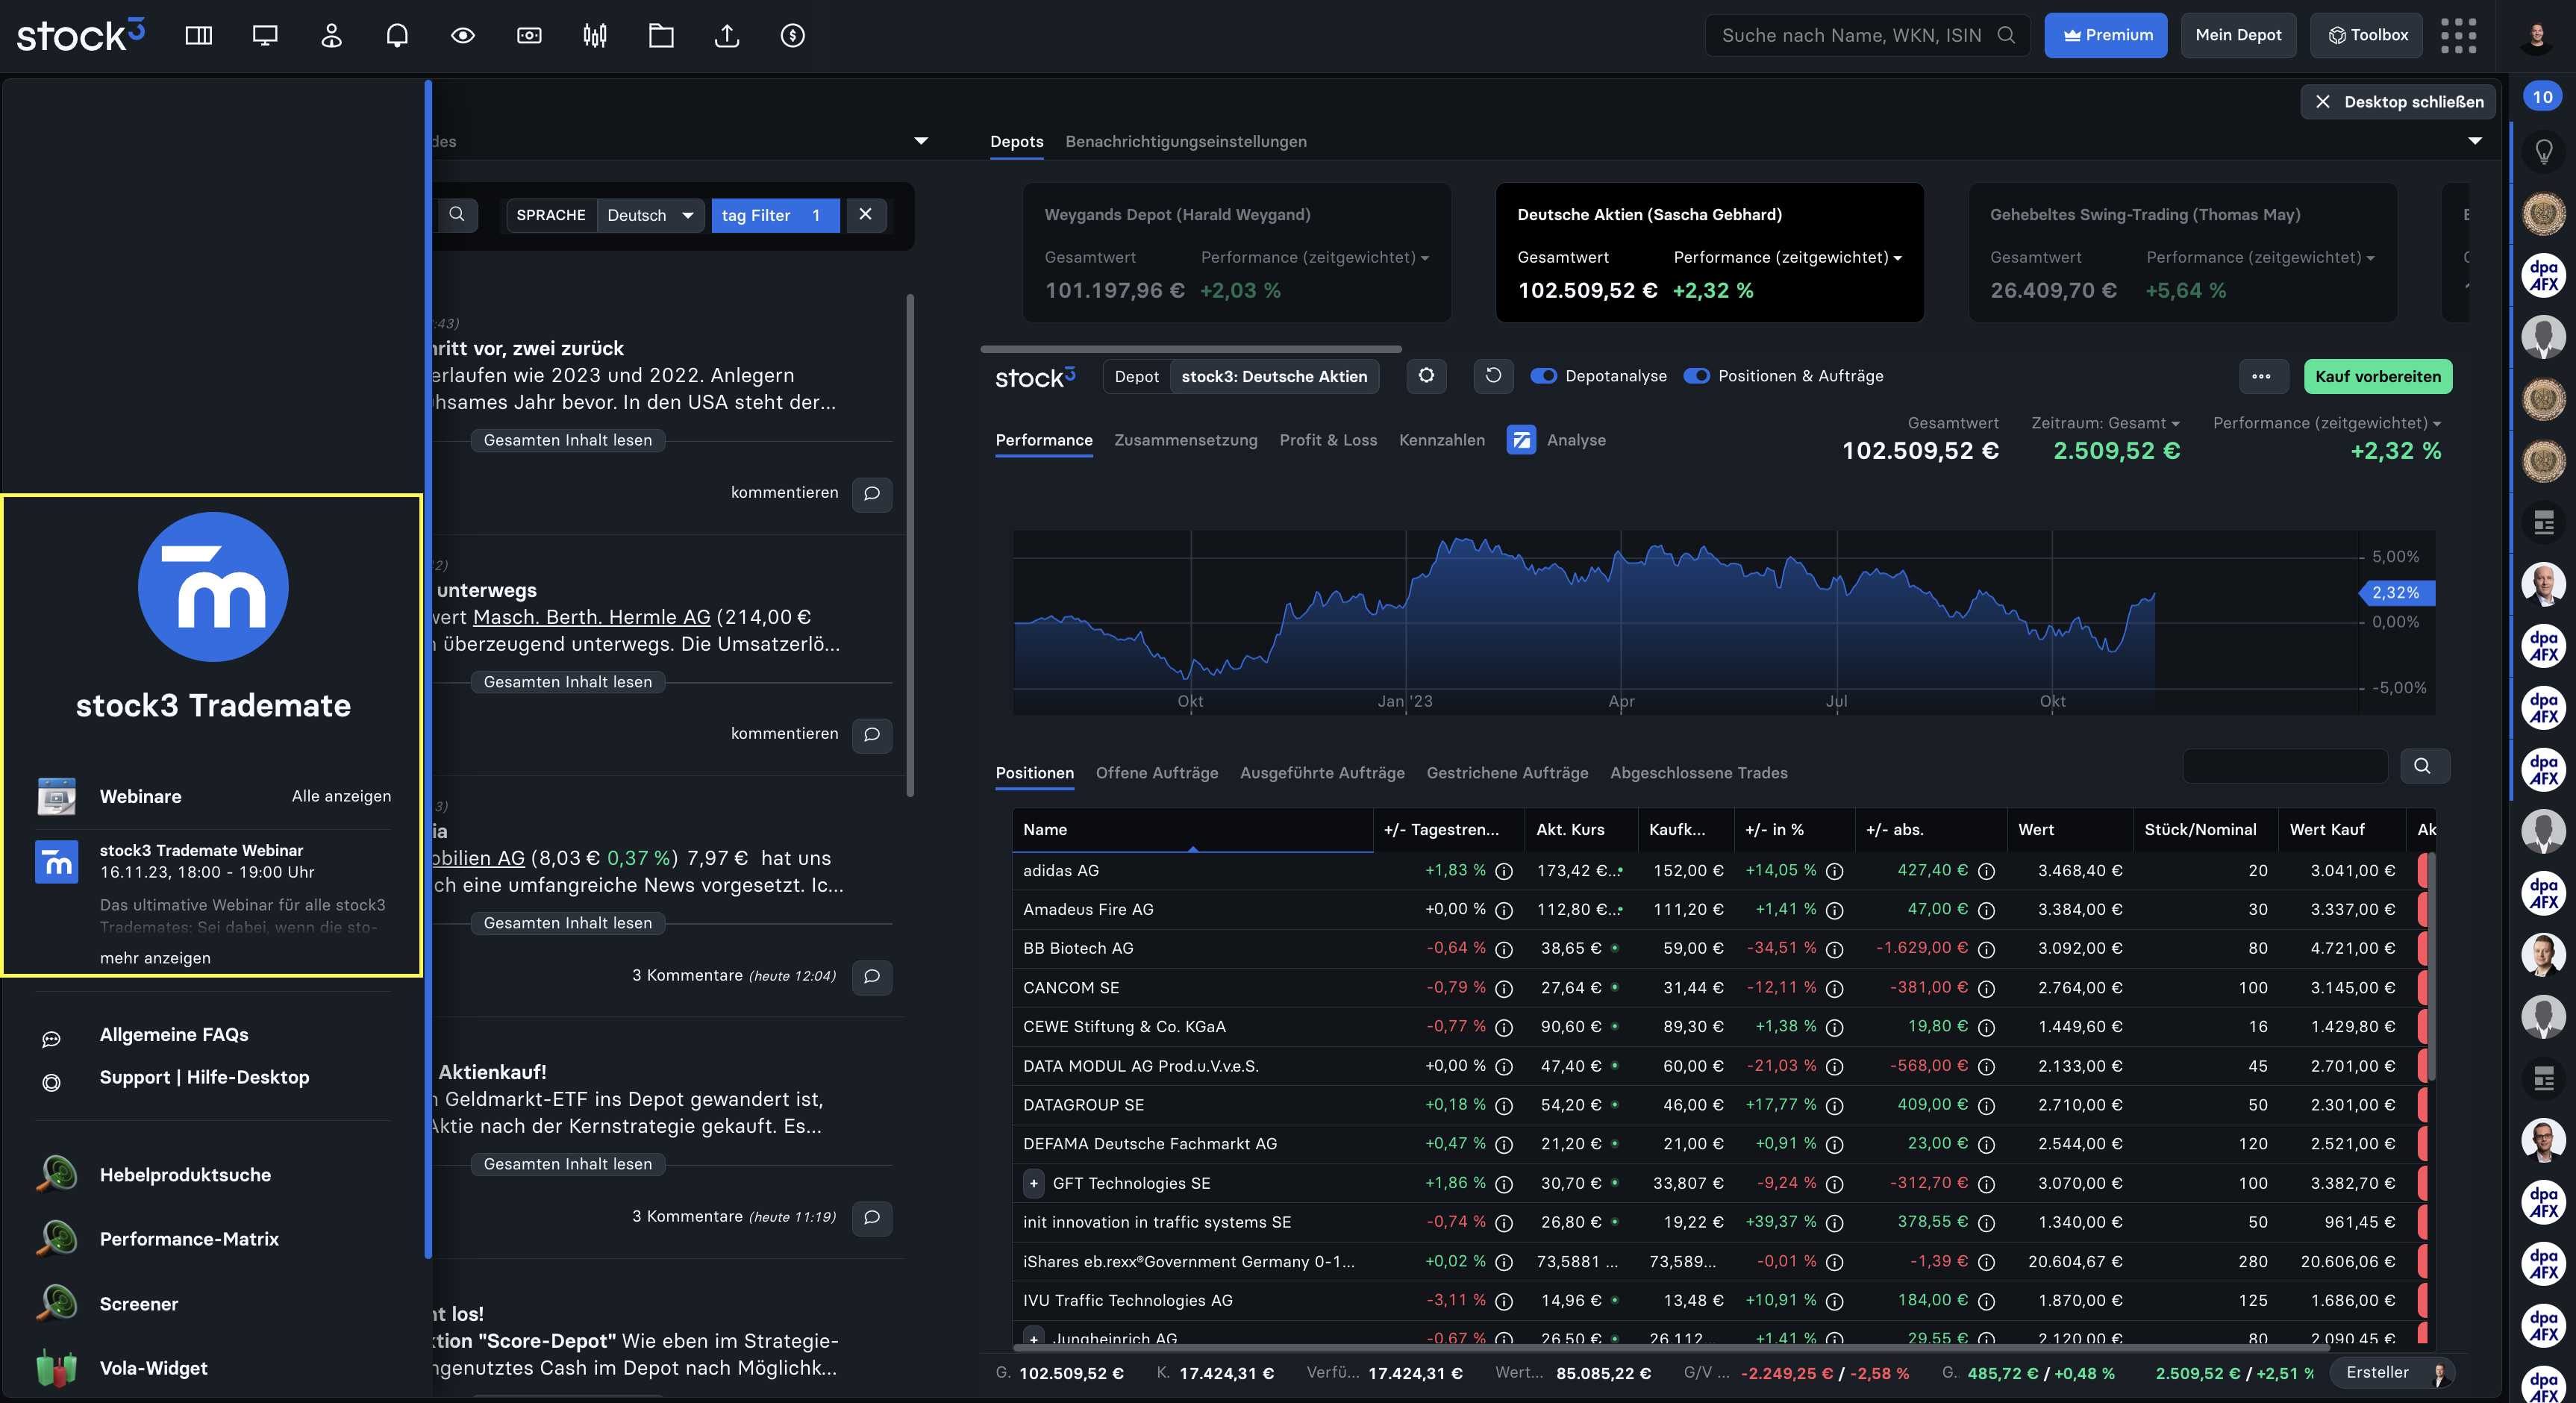
Task: Open Allgemeine FAQs link
Action: [174, 1035]
